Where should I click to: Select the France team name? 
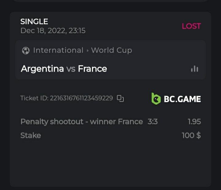[92, 68]
